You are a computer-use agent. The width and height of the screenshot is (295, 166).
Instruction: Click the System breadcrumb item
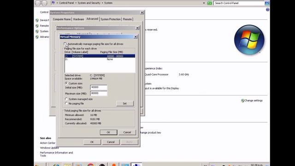tap(108, 3)
